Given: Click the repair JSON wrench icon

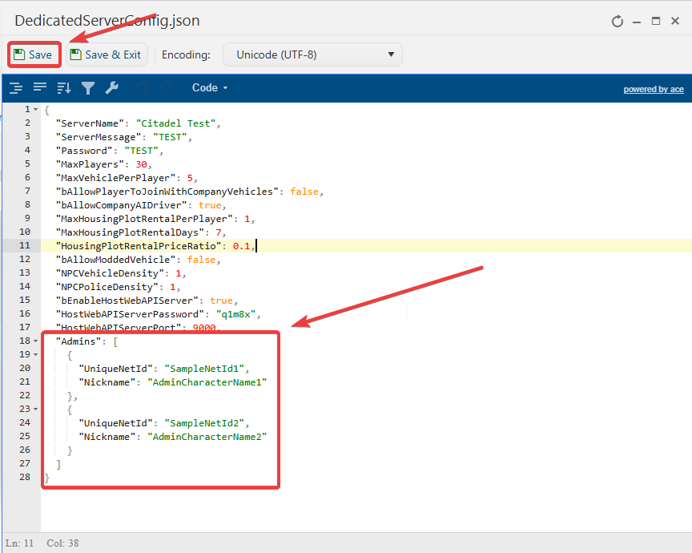Looking at the screenshot, I should coord(111,88).
